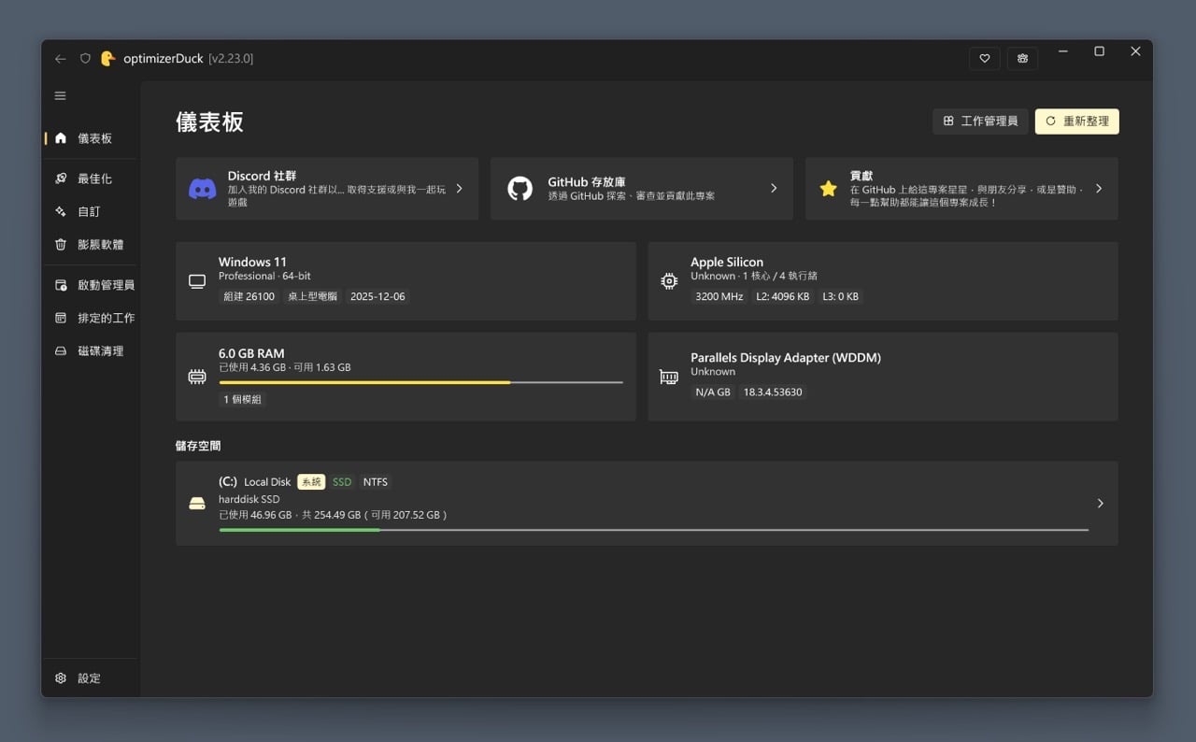Click the green SSD tag
This screenshot has width=1196, height=742.
pyautogui.click(x=342, y=482)
